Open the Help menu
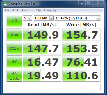 pyautogui.click(x=37, y=10)
